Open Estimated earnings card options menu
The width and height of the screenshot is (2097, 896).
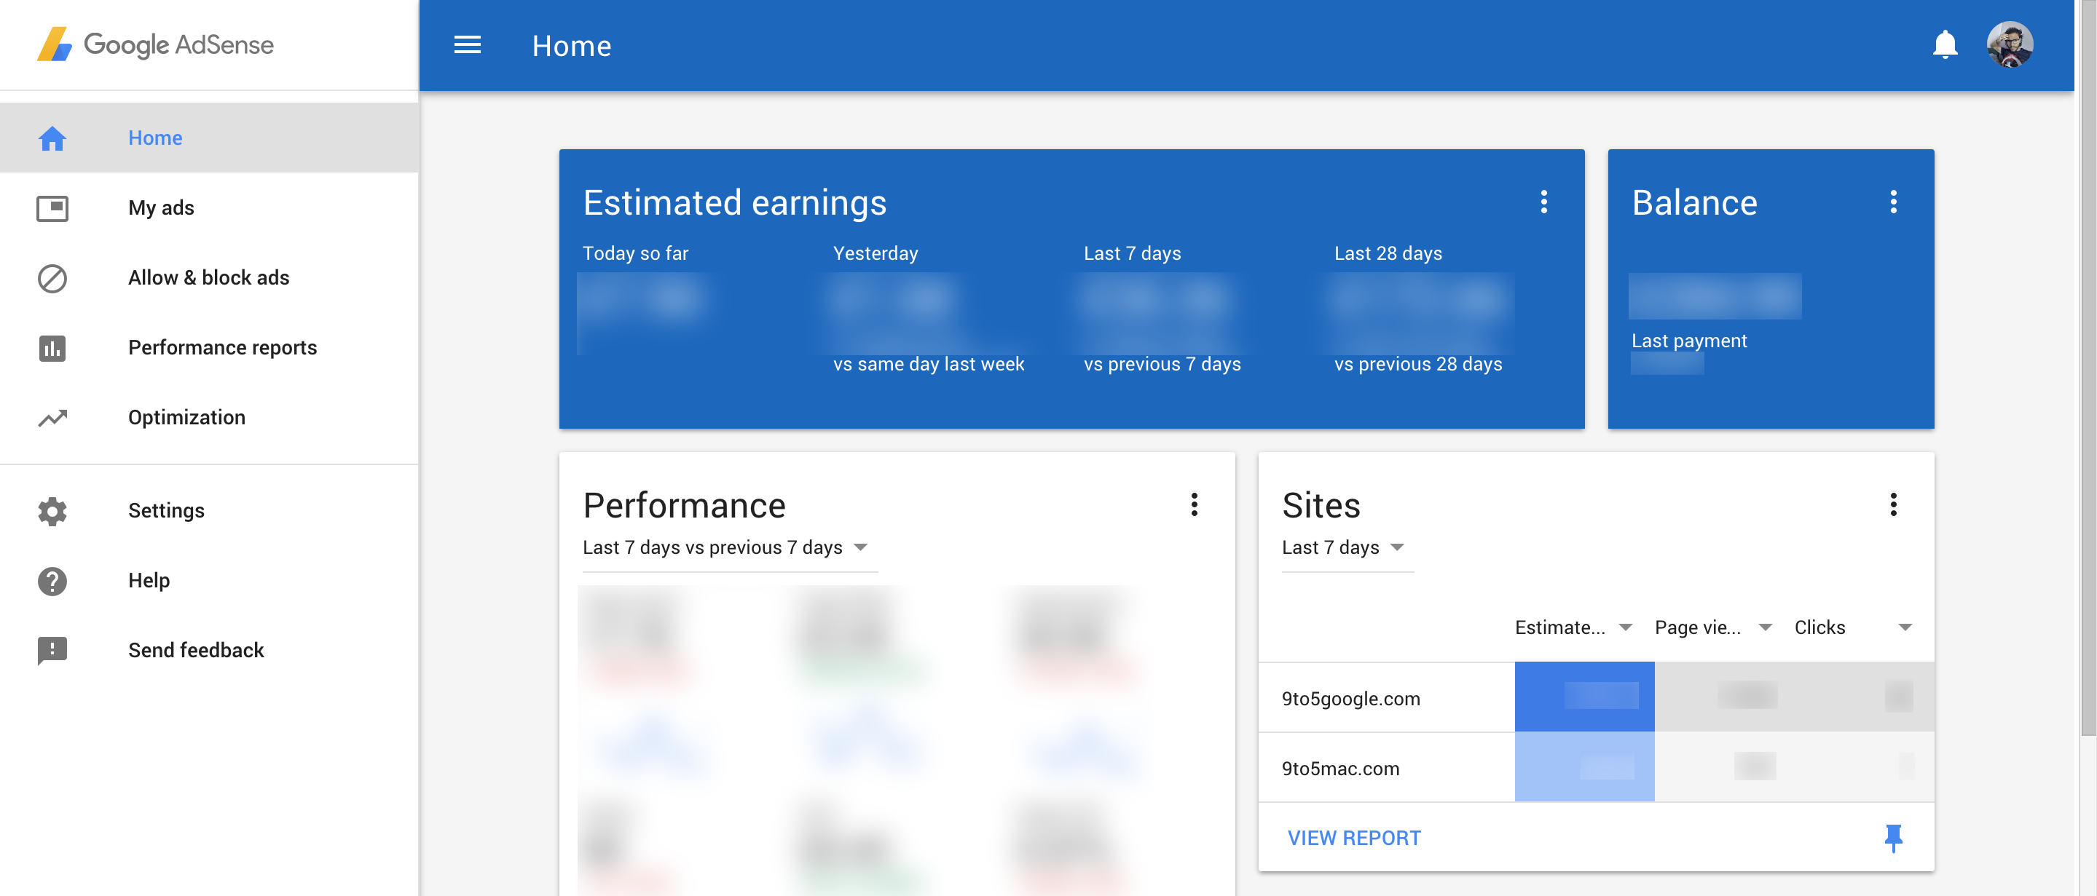pos(1543,202)
